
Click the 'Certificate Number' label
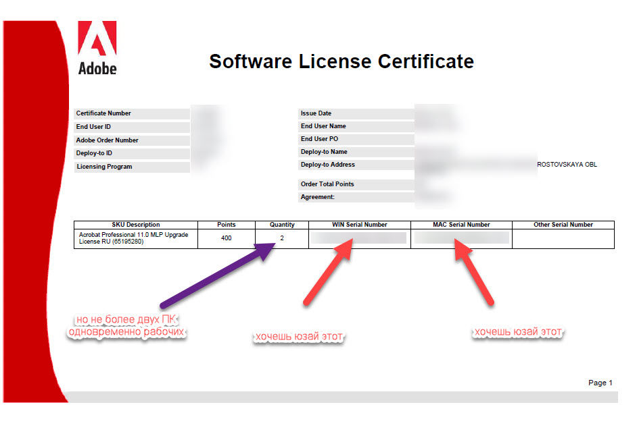pos(103,113)
